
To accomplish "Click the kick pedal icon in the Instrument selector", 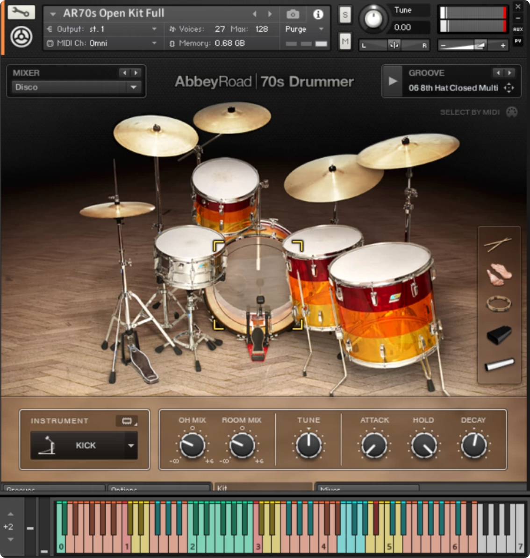I will (x=47, y=445).
